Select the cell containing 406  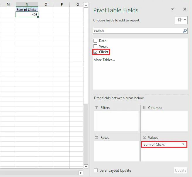coord(27,14)
